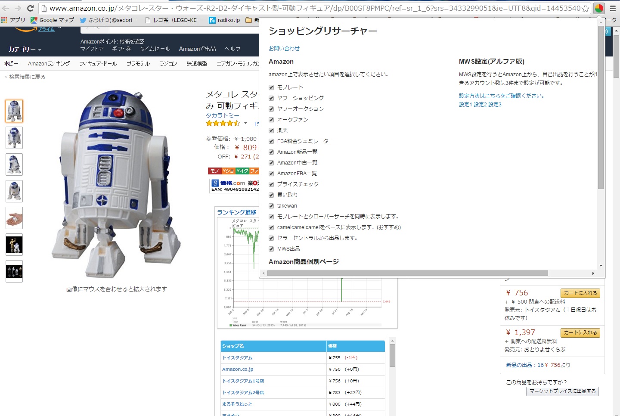
Task: Toggle the Amazon新品一覧 checkbox
Action: point(271,152)
